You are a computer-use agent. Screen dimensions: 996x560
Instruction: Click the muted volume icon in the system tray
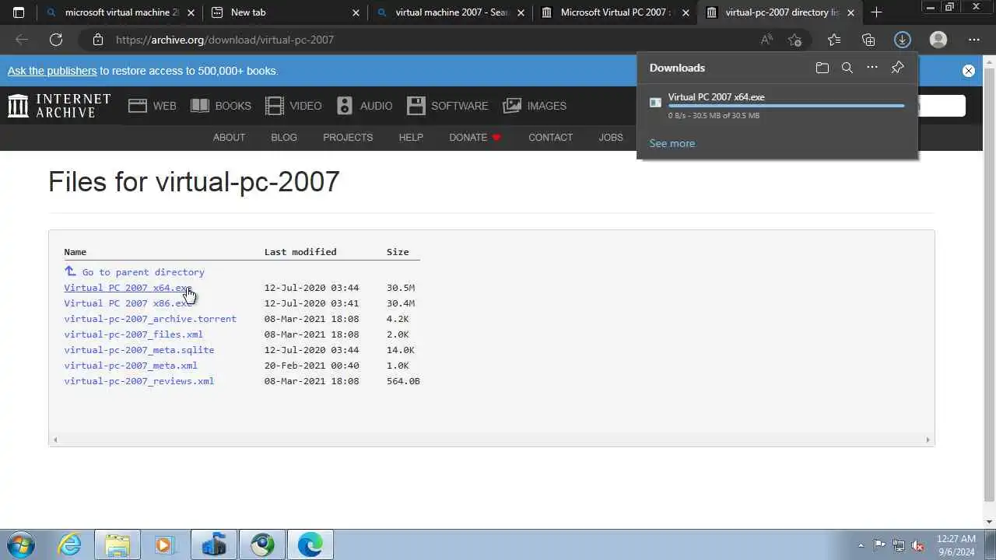click(917, 545)
